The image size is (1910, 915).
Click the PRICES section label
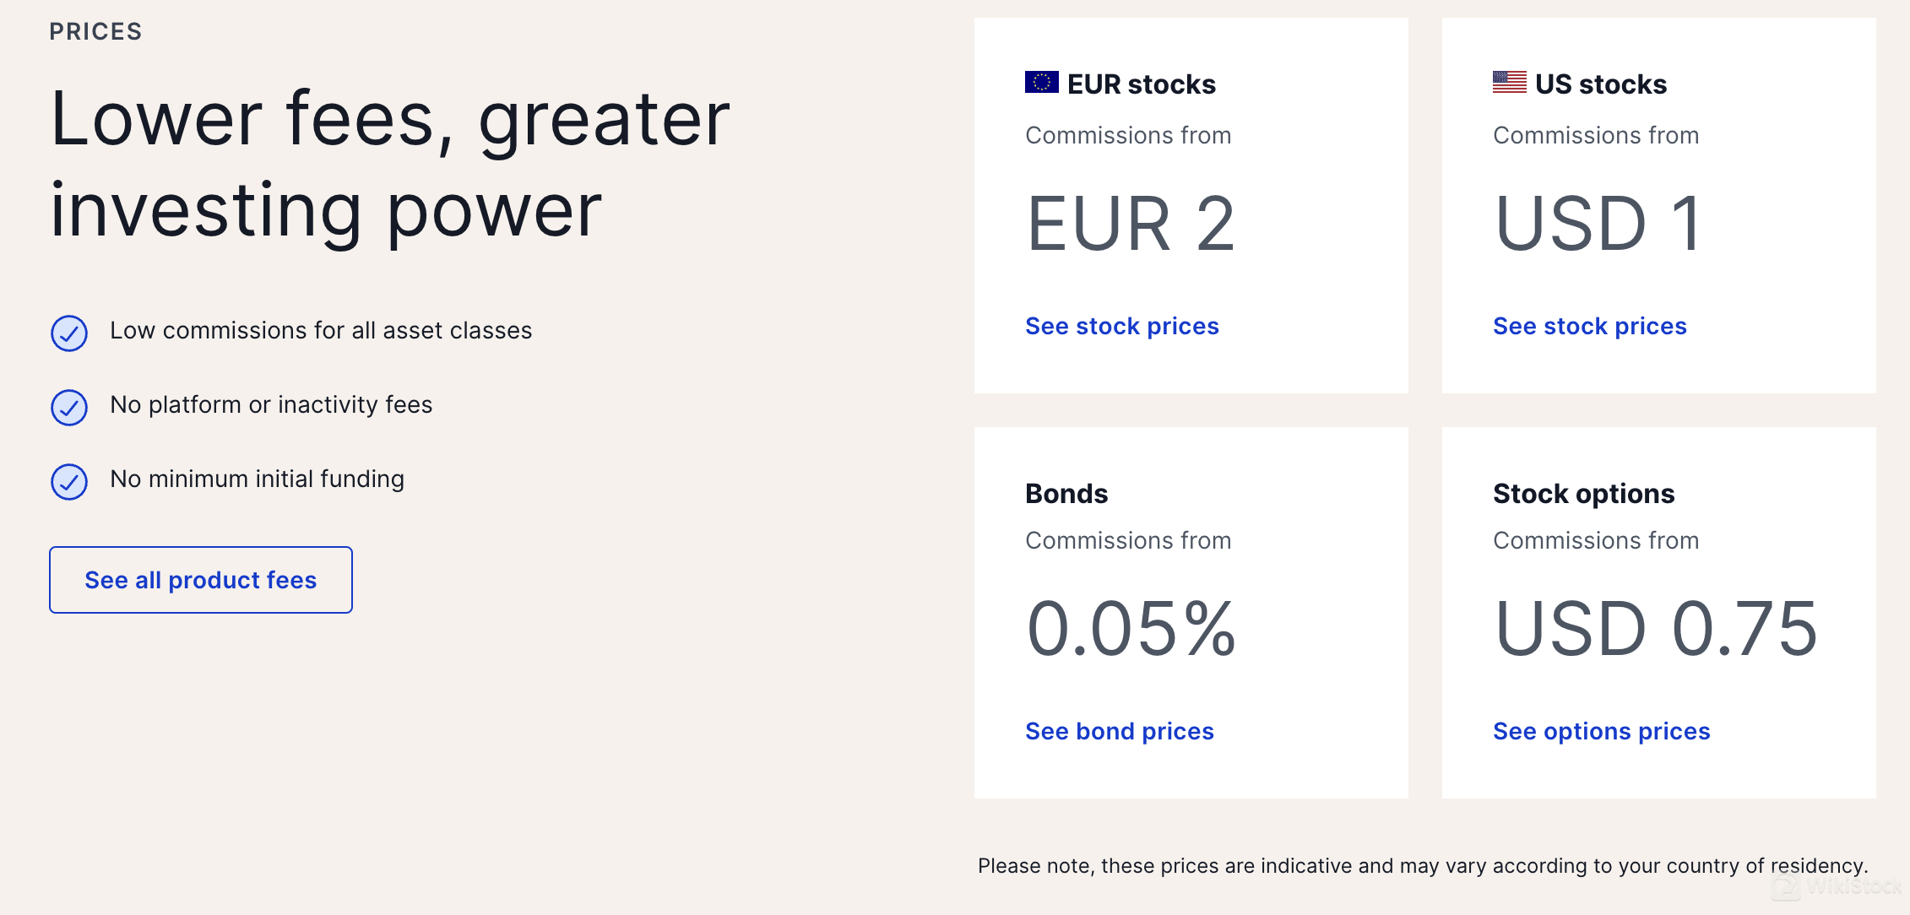point(95,32)
